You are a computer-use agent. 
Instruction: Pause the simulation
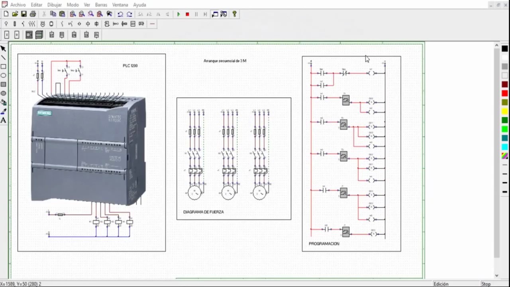196,14
